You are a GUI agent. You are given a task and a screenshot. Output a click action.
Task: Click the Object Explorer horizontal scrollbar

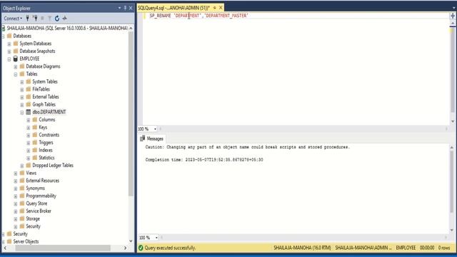(x=63, y=248)
